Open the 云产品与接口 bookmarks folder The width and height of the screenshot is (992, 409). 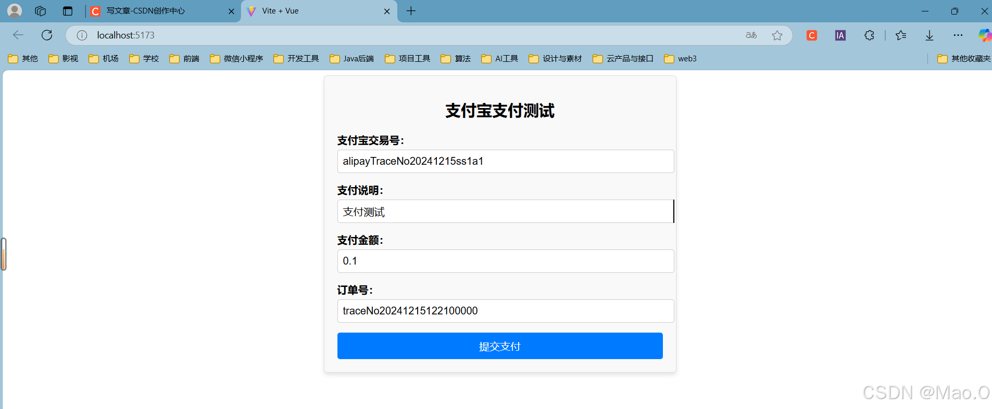coord(623,59)
